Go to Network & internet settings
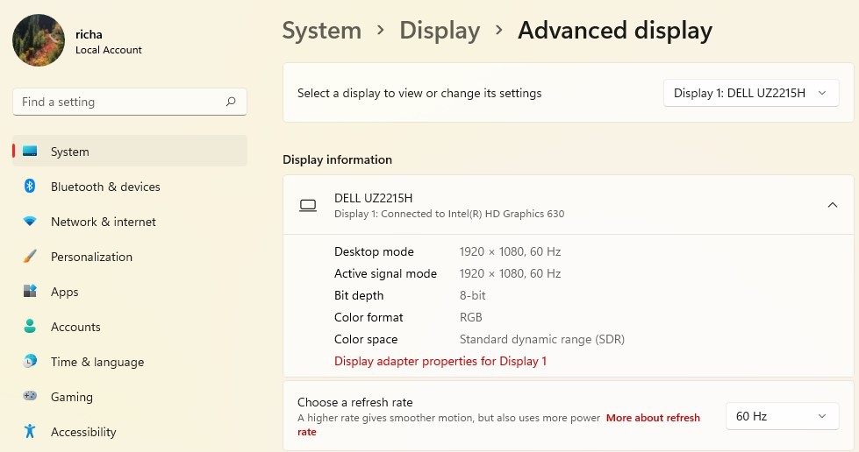Screen dimensions: 859x452 pos(130,221)
